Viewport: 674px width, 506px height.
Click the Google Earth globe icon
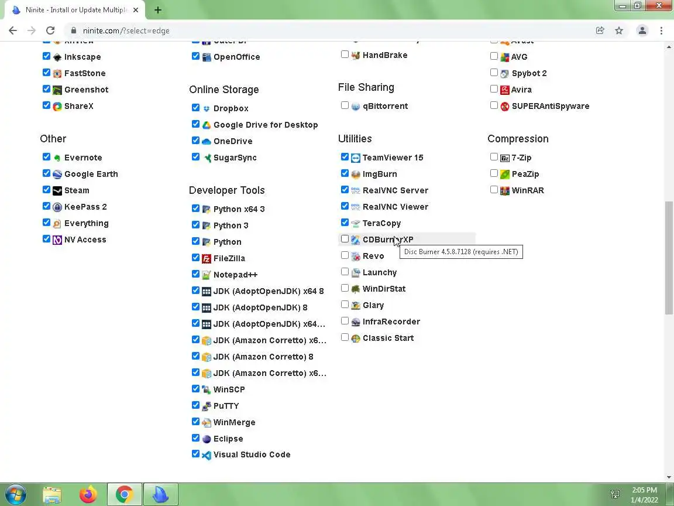pos(57,175)
